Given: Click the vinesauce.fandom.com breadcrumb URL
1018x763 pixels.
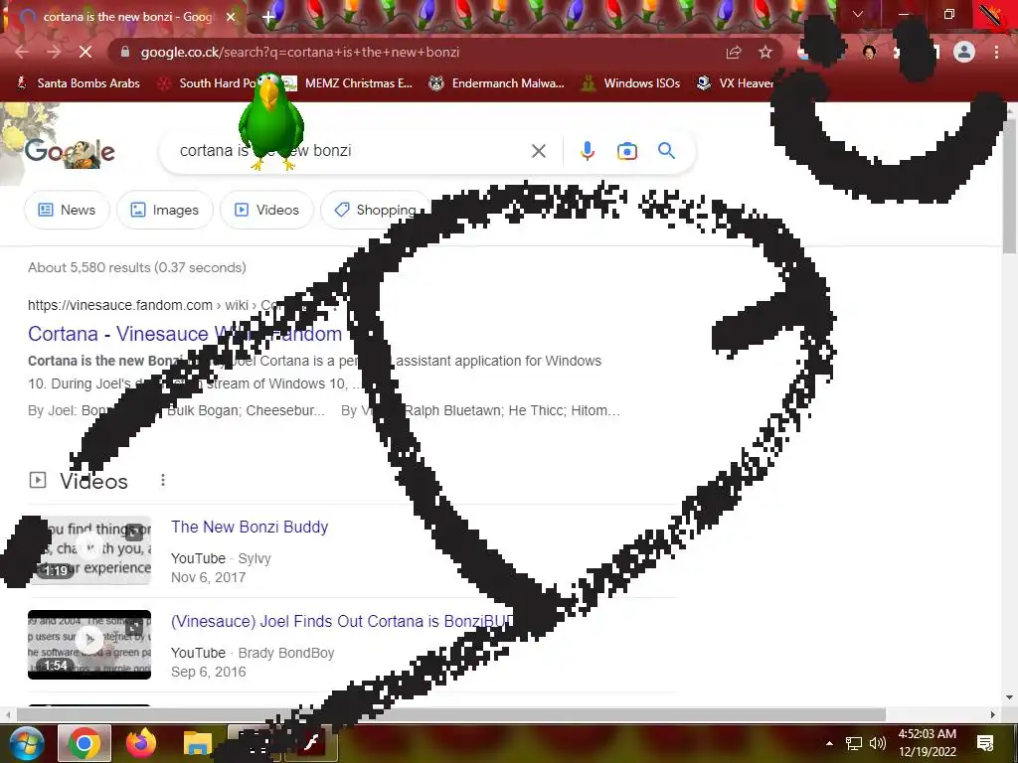Looking at the screenshot, I should pos(120,305).
